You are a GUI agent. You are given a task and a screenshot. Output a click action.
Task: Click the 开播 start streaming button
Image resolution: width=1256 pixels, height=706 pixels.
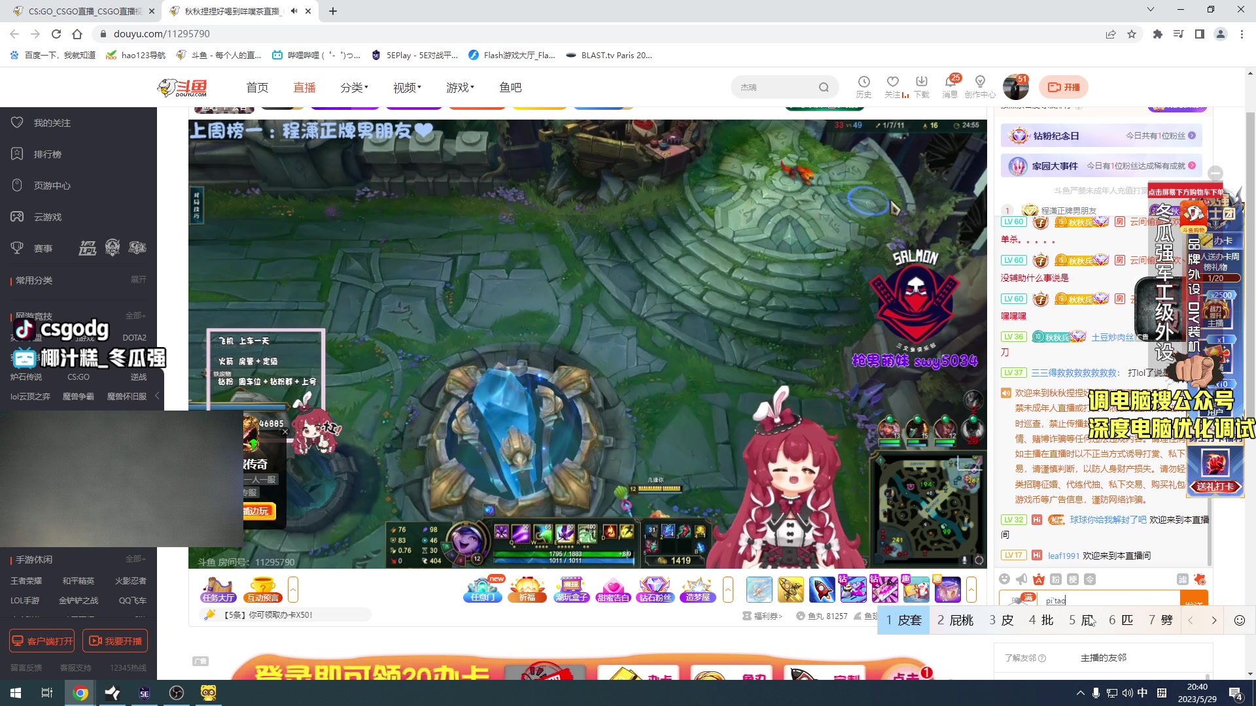click(x=1064, y=87)
